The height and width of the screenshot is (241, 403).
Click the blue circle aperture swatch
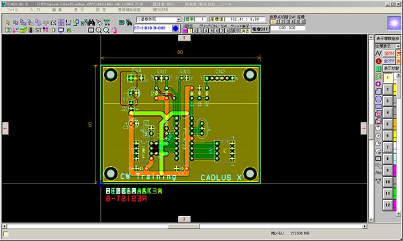coord(175,28)
